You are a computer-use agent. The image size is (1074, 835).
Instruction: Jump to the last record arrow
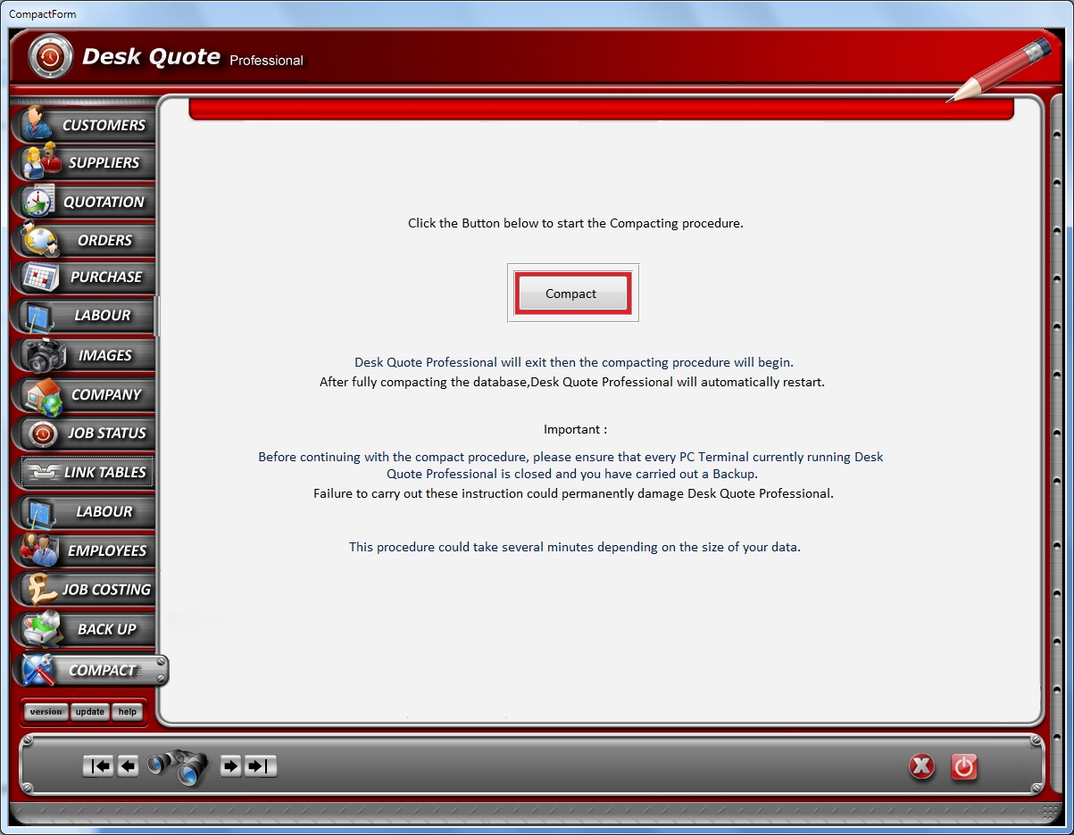261,766
